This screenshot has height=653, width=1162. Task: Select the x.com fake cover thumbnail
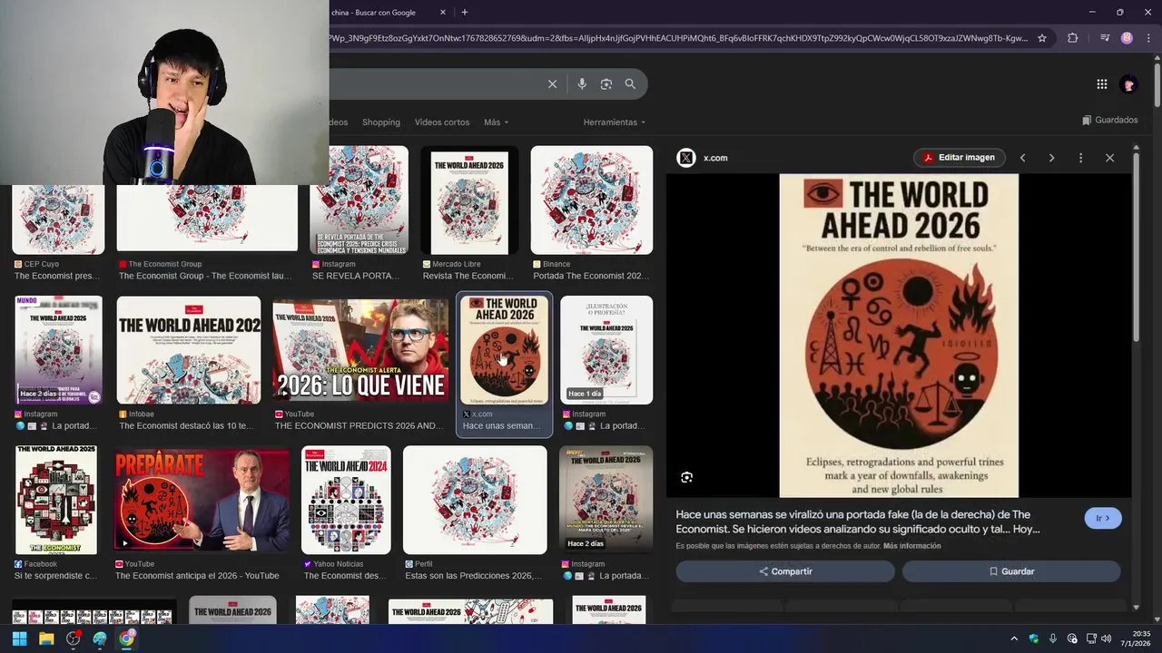(504, 350)
